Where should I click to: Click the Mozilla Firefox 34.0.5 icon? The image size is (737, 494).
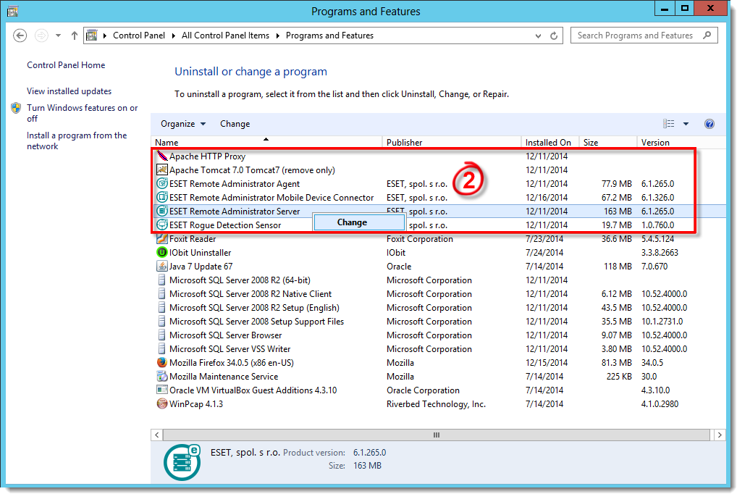point(161,362)
